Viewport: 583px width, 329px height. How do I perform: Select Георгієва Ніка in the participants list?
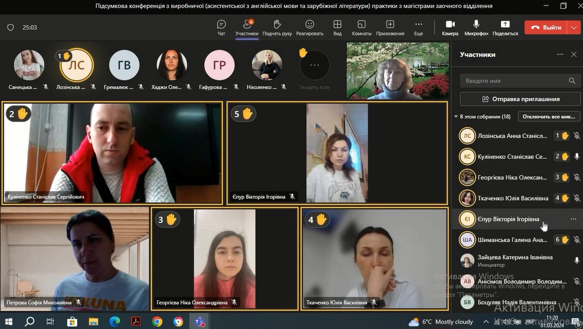click(x=517, y=178)
